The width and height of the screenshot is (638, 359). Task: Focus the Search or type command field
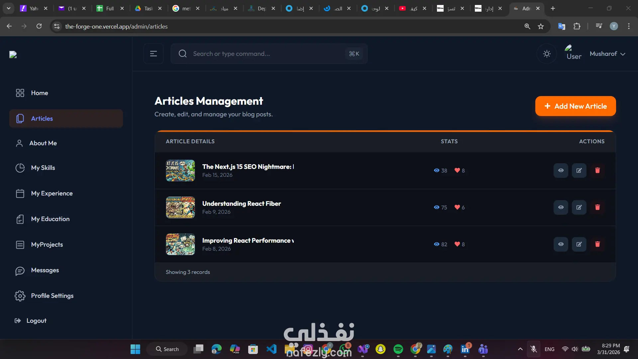[266, 54]
